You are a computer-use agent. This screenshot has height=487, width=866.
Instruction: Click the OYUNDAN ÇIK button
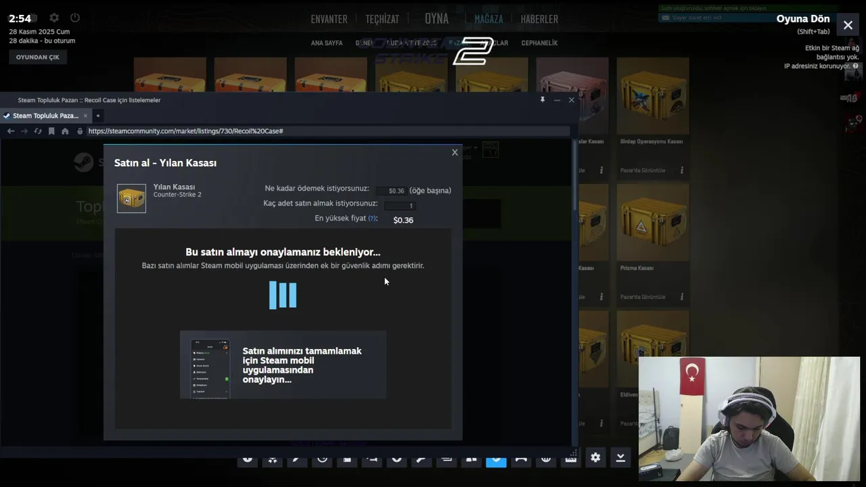[38, 57]
